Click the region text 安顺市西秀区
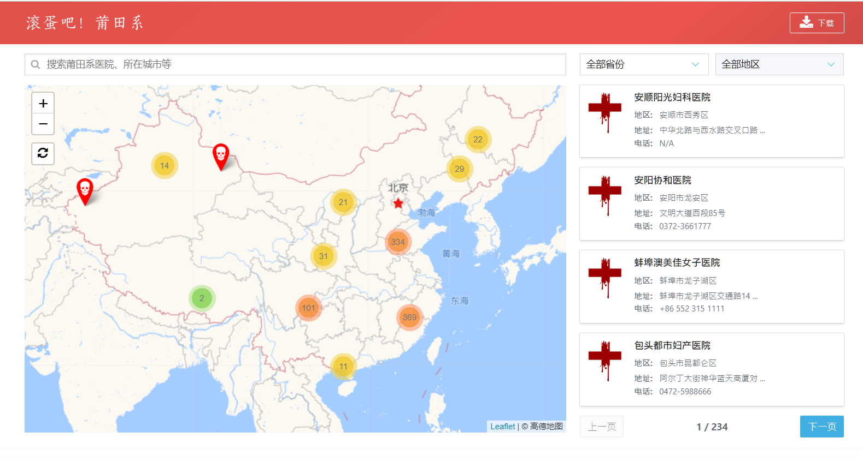The height and width of the screenshot is (462, 863). point(684,115)
